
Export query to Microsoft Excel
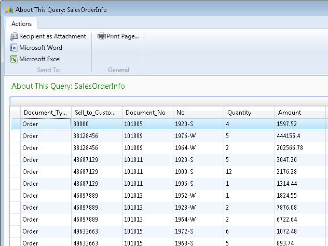40,59
